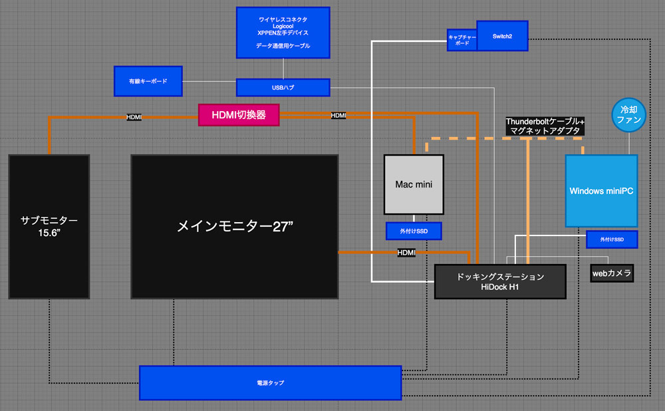The height and width of the screenshot is (411, 665).
Task: Select the HDMI label near メインモニター27"
Action: pyautogui.click(x=406, y=252)
